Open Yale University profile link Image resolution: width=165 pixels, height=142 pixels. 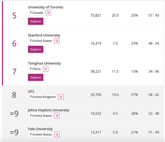[x=40, y=129]
